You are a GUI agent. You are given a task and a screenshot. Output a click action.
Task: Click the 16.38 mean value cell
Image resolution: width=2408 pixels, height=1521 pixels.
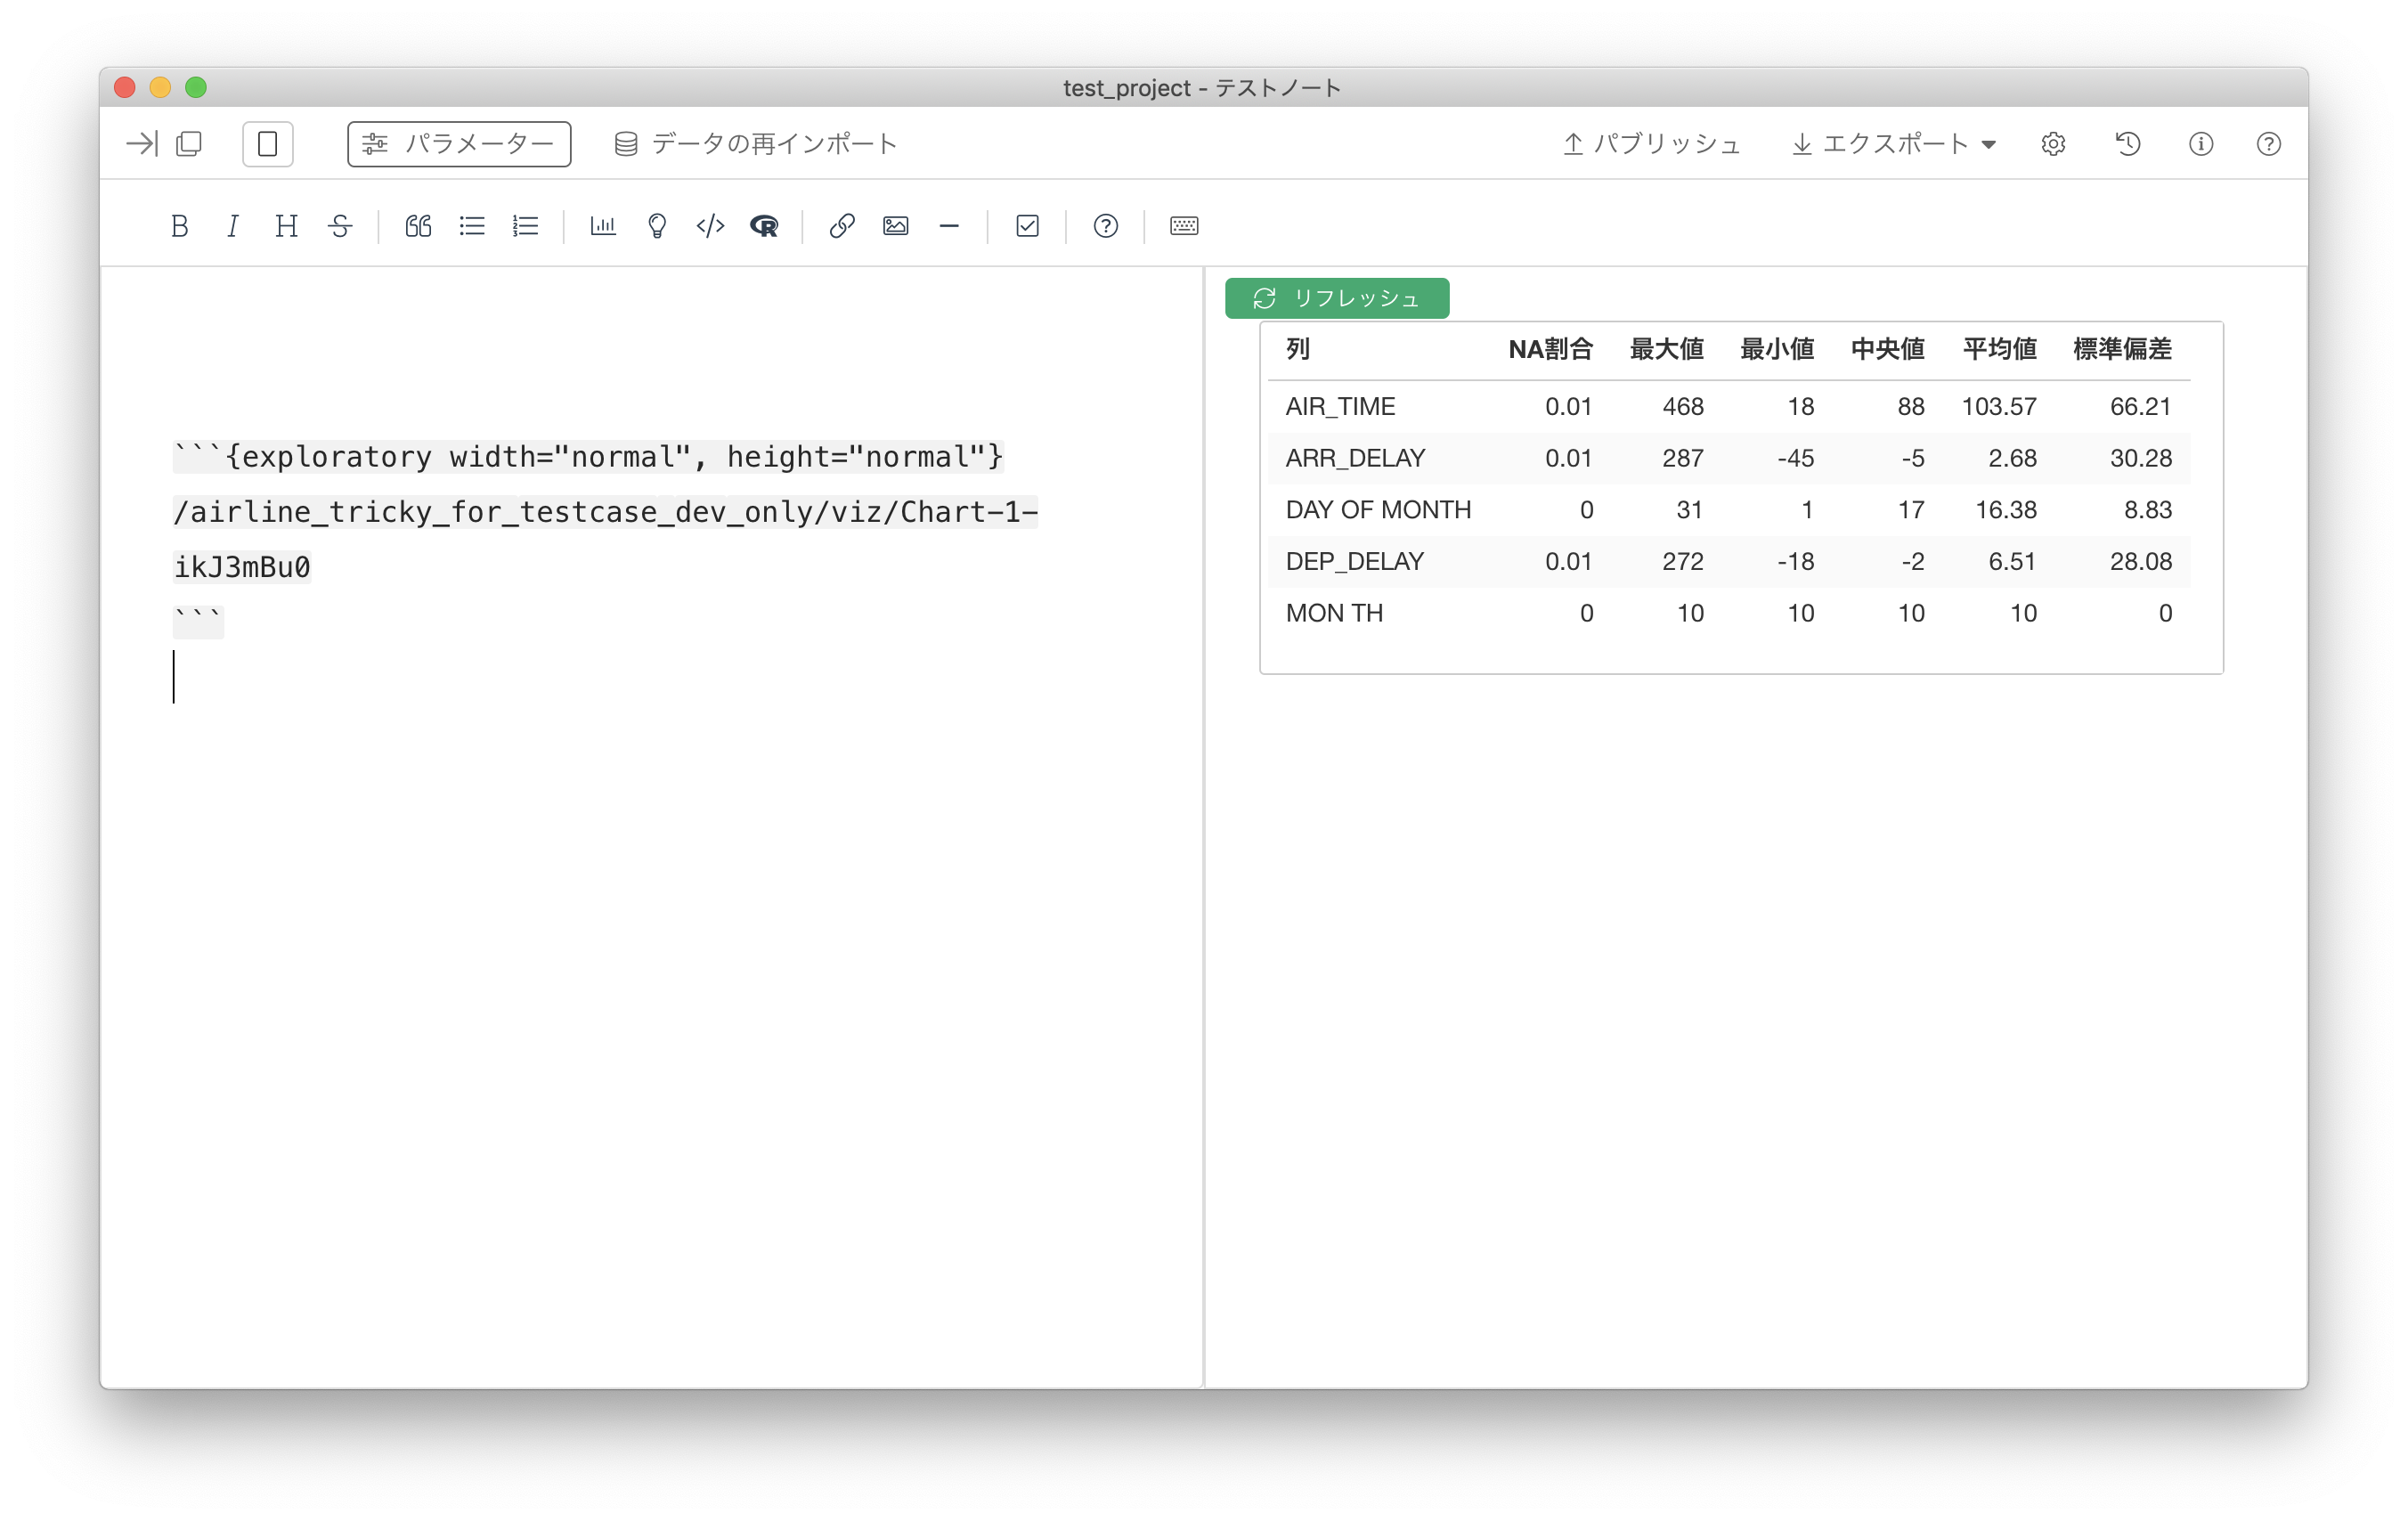click(x=2006, y=510)
